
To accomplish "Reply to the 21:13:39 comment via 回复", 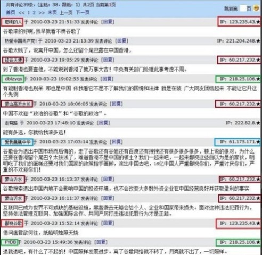I will coord(121,41).
